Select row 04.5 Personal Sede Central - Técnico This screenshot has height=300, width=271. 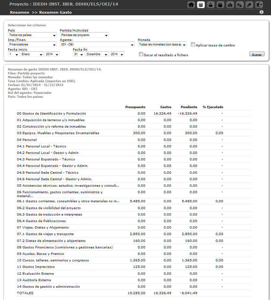point(134,172)
